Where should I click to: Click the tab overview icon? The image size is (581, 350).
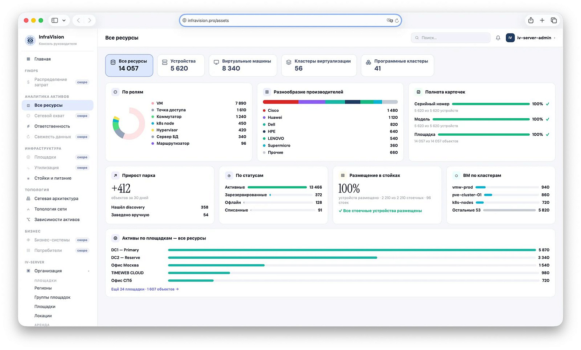point(554,20)
